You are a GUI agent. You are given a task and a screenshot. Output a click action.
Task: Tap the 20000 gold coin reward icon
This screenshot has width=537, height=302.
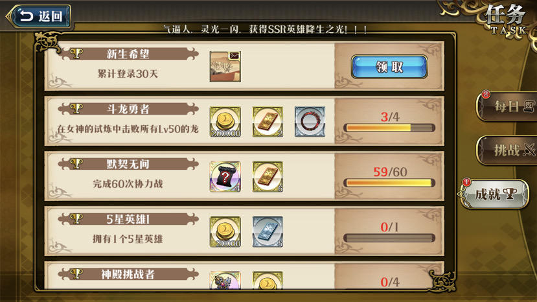tap(225, 232)
